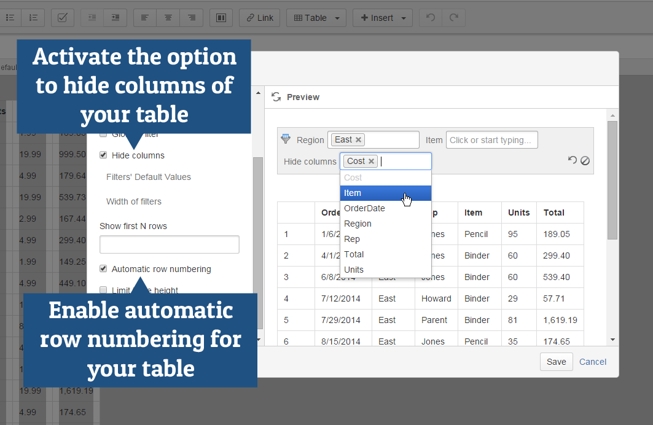653x425 pixels.
Task: Select Item in the dropdown list
Action: pyautogui.click(x=386, y=193)
